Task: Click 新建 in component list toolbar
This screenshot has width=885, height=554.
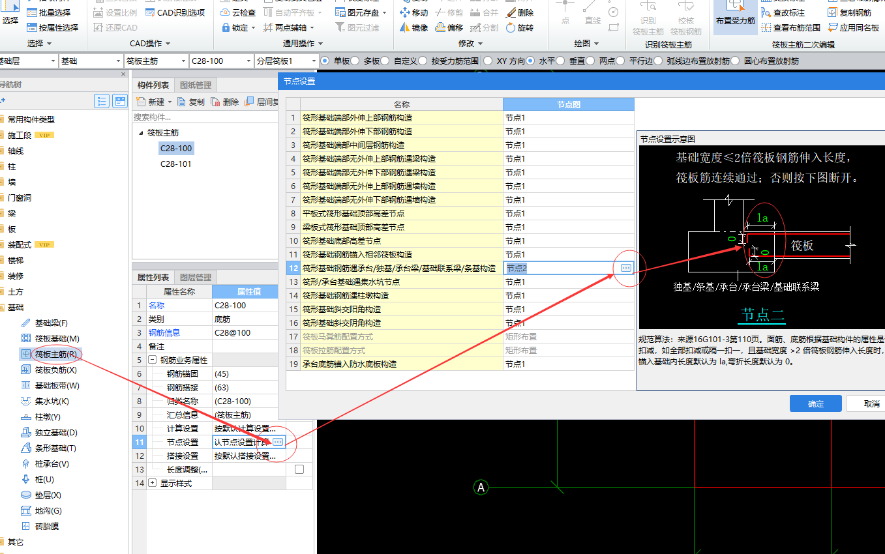Action: tap(153, 102)
